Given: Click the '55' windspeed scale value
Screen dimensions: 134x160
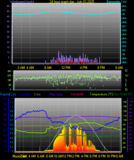Looking at the screenshot, I should pos(8,6).
